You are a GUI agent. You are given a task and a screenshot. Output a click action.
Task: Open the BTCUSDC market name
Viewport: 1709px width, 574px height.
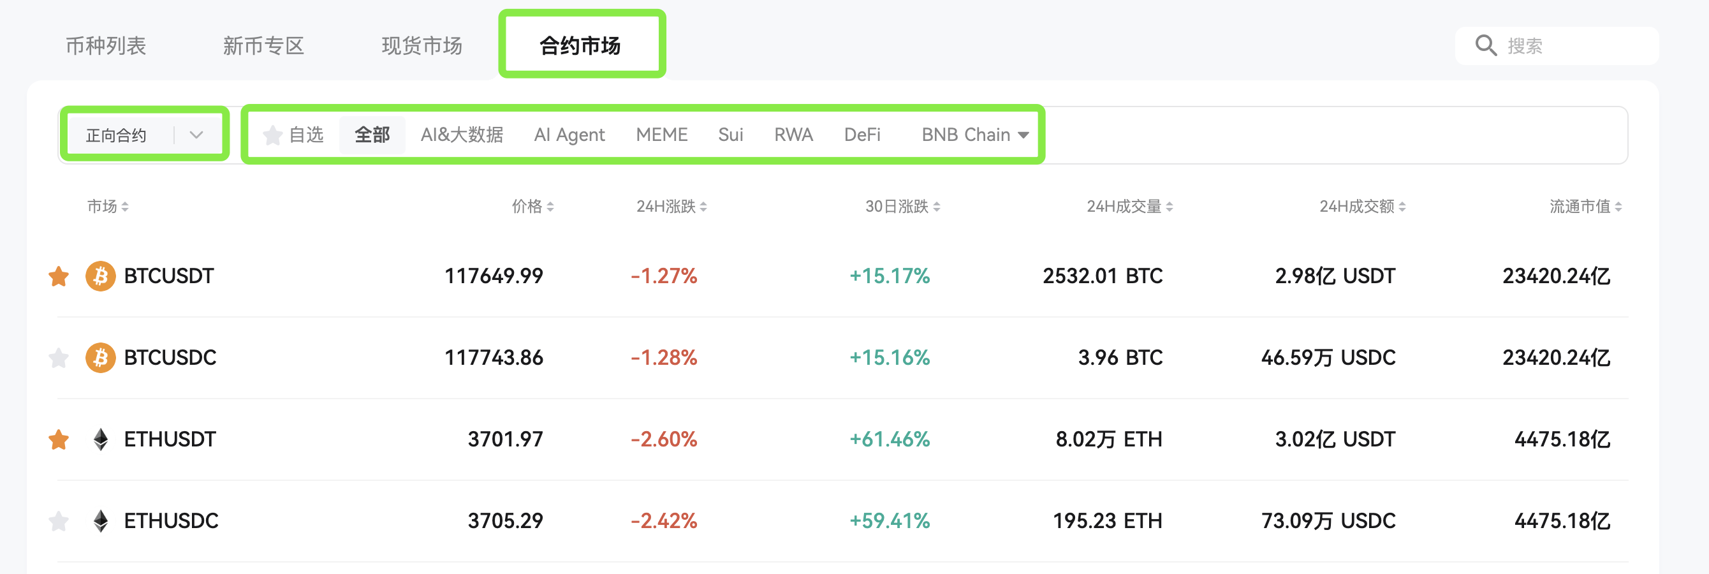170,358
